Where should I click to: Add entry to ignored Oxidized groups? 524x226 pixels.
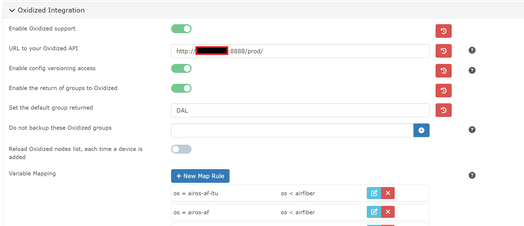pos(421,130)
